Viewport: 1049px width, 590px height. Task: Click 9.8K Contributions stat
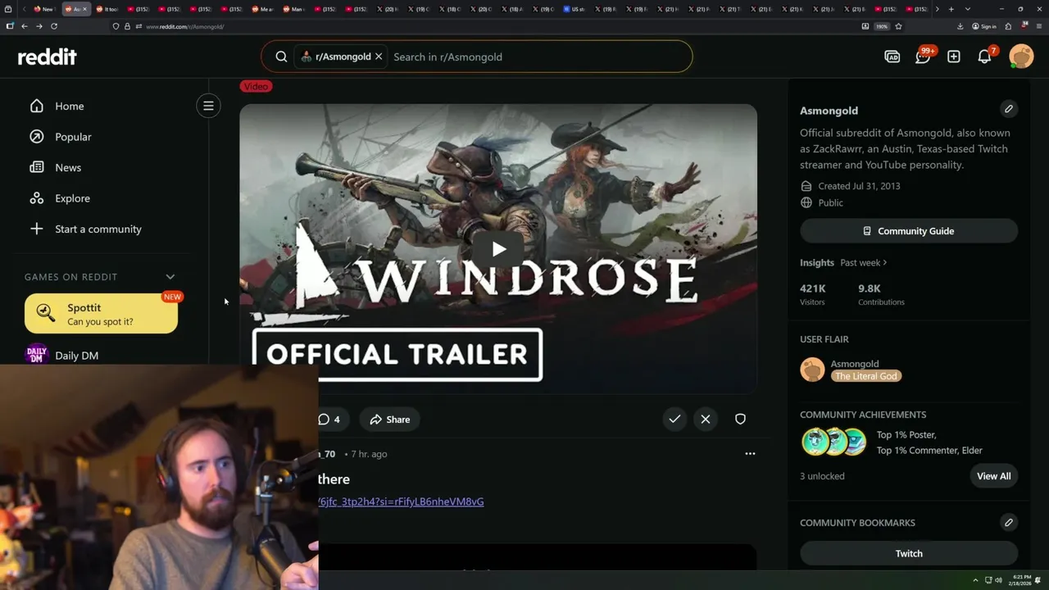[x=881, y=294]
